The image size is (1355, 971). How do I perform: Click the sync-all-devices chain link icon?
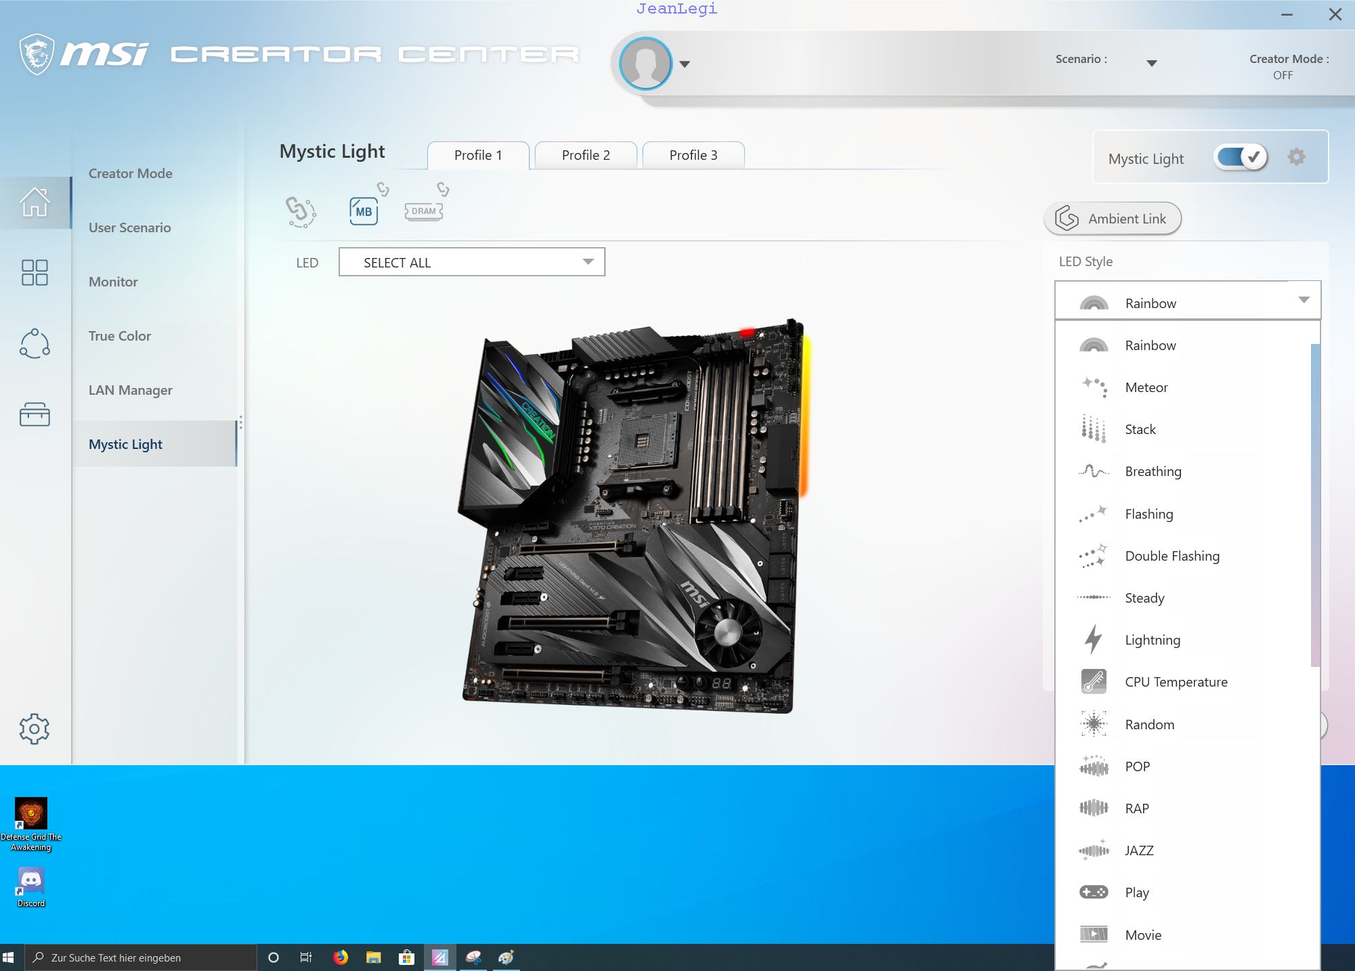(x=301, y=211)
